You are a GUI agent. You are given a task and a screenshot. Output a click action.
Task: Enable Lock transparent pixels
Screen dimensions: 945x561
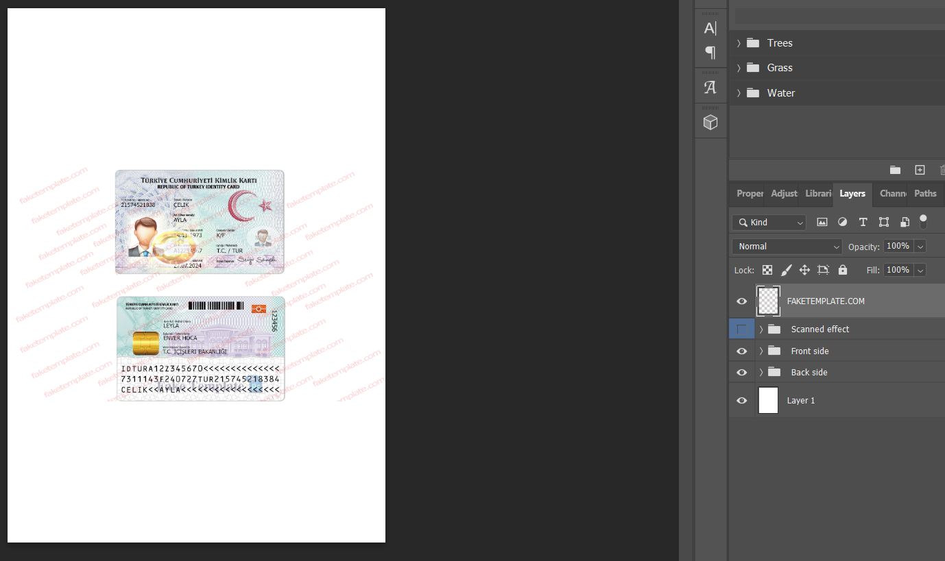(767, 269)
